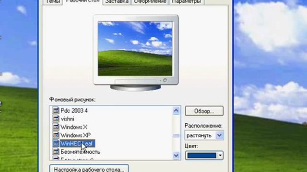This screenshot has width=307, height=172.
Task: Click the wallpaper list scrollbar thumb
Action: [x=176, y=136]
